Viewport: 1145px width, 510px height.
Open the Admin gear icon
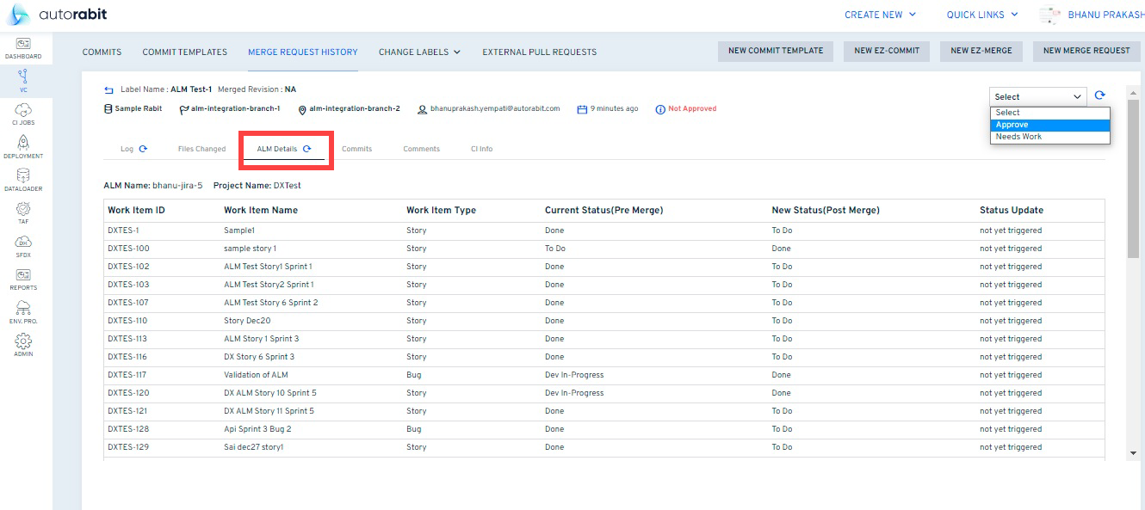tap(23, 344)
